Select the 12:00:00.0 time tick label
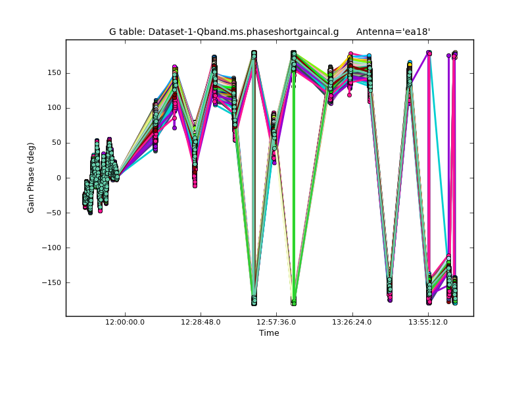 coord(124,322)
